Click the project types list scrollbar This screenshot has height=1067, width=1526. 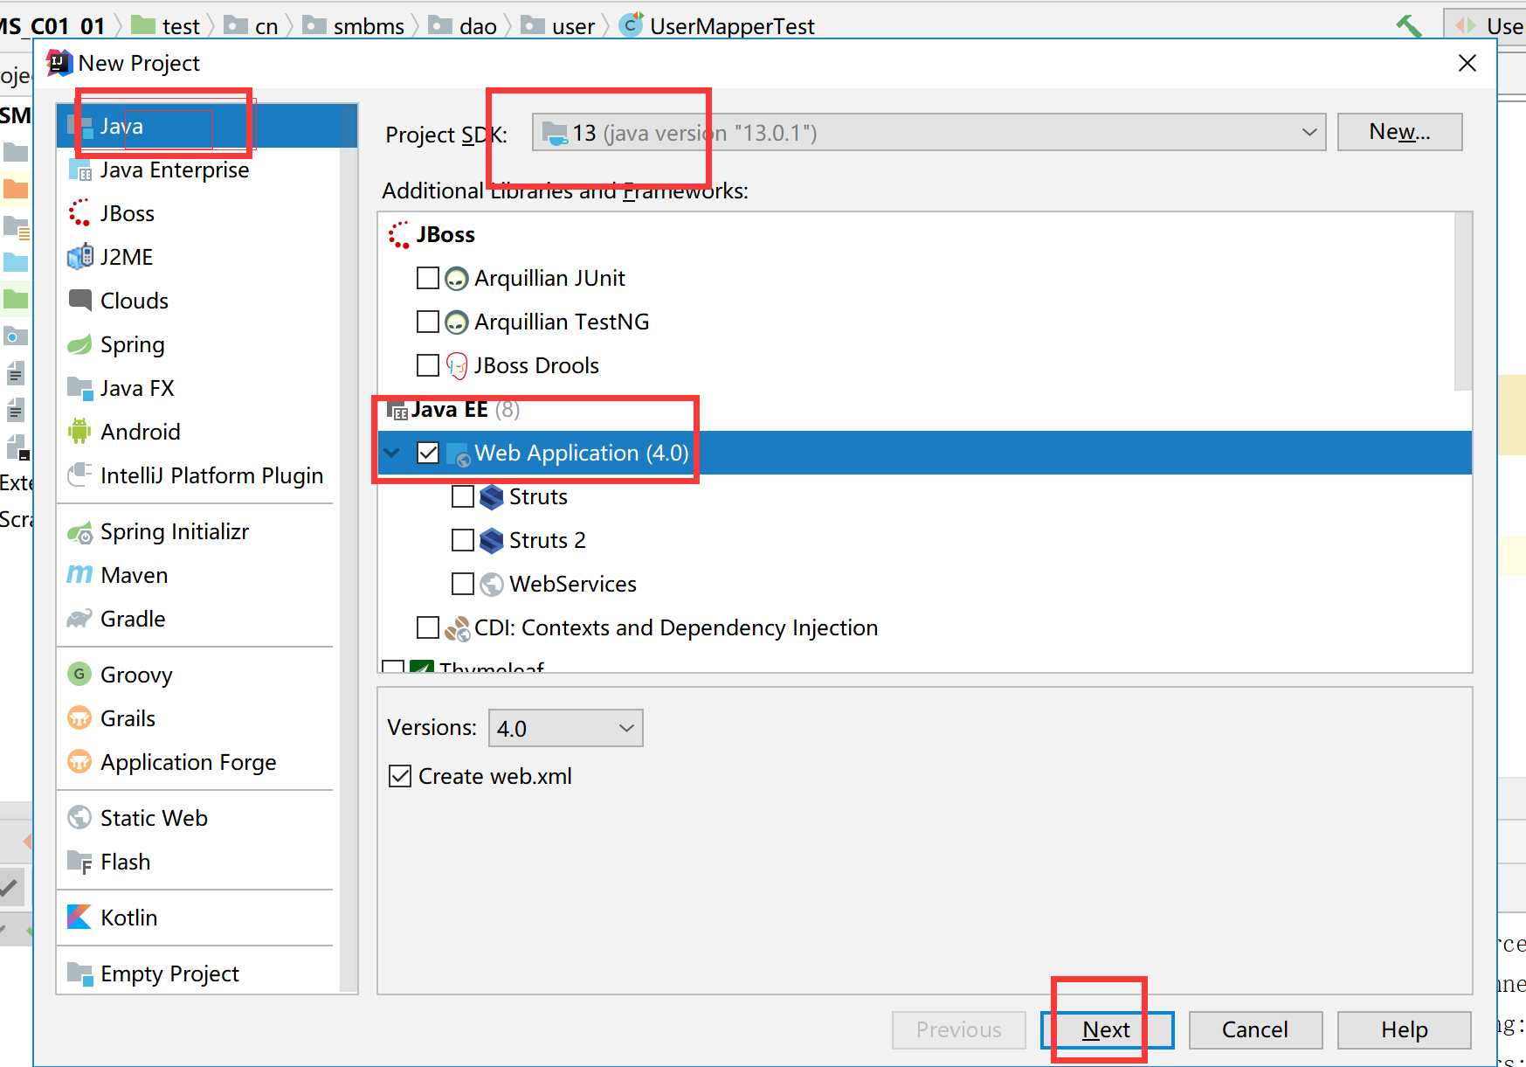point(349,548)
